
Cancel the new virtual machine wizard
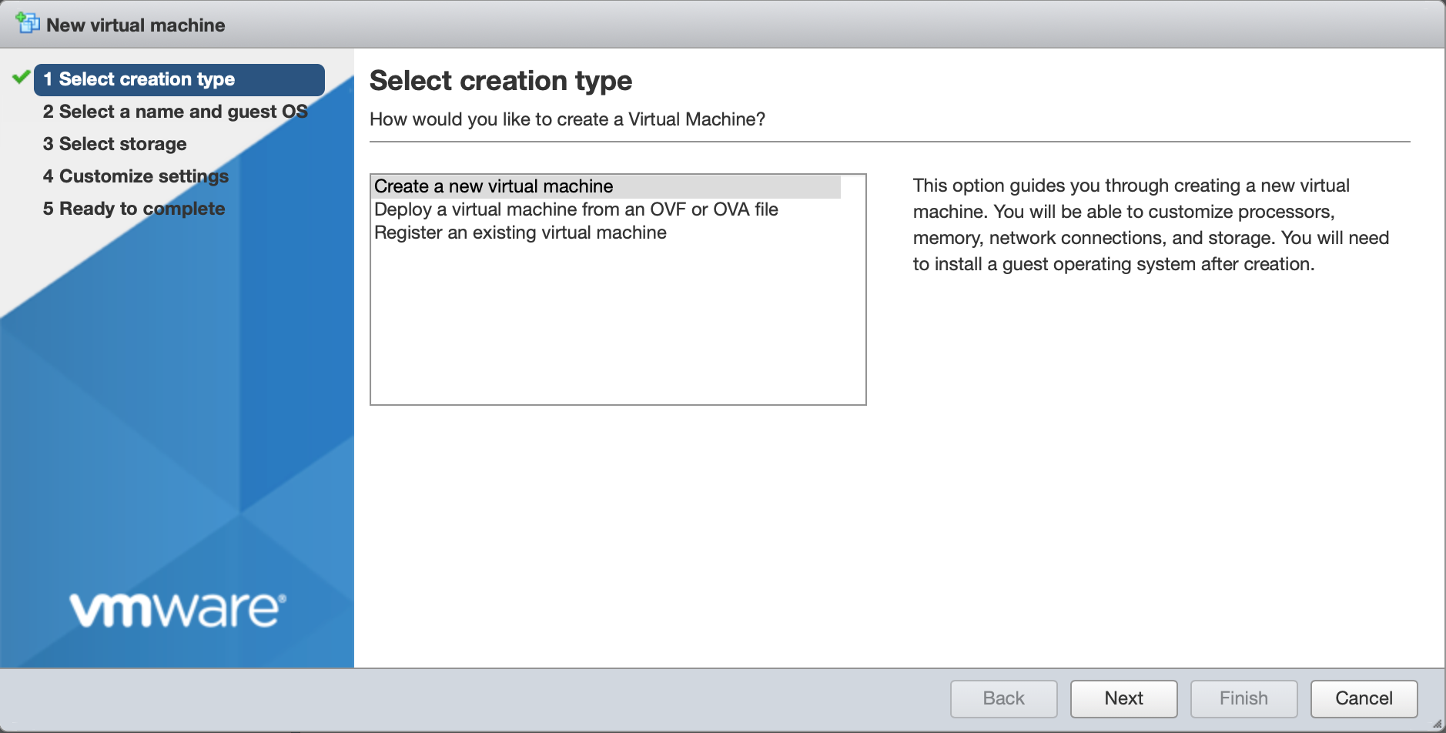point(1364,698)
